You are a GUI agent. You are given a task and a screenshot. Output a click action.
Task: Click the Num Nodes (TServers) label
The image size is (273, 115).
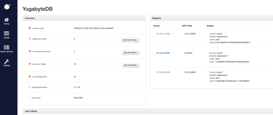[41, 51]
